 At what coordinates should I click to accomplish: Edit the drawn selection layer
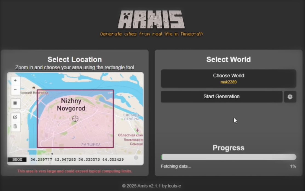click(15, 117)
